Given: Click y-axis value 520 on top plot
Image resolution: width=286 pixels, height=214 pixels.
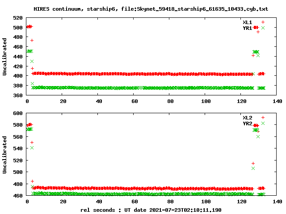Looking at the screenshot, I should point(18,18).
